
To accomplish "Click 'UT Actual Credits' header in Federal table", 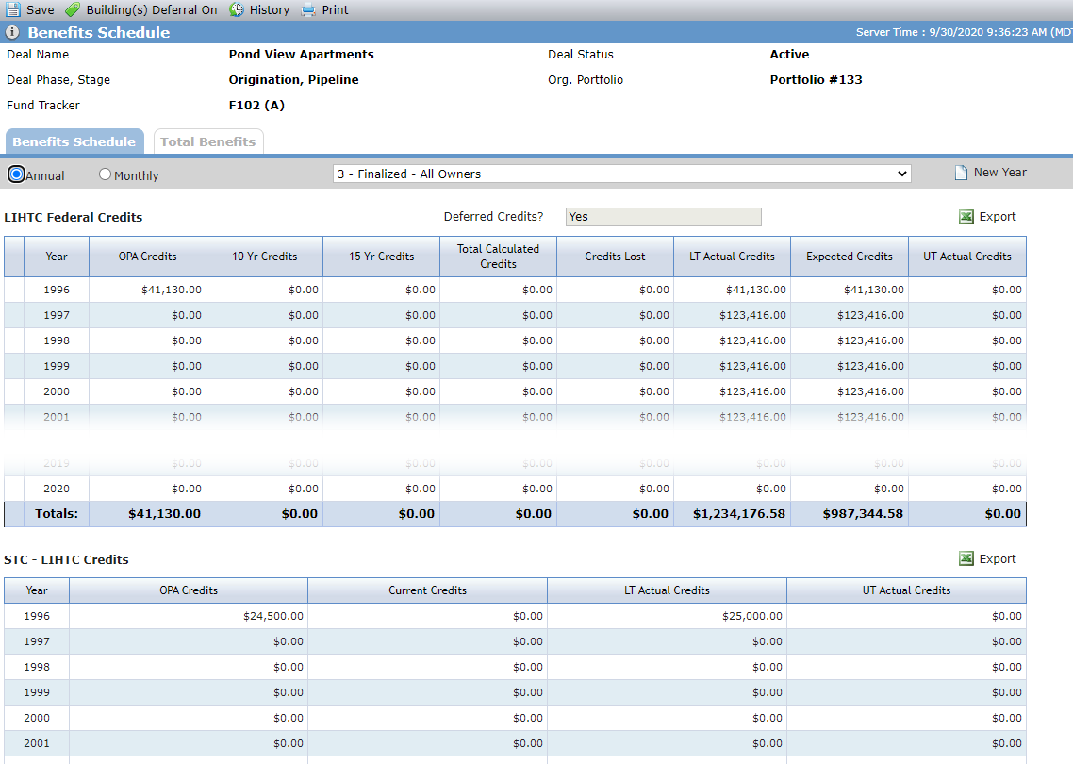I will (x=967, y=256).
